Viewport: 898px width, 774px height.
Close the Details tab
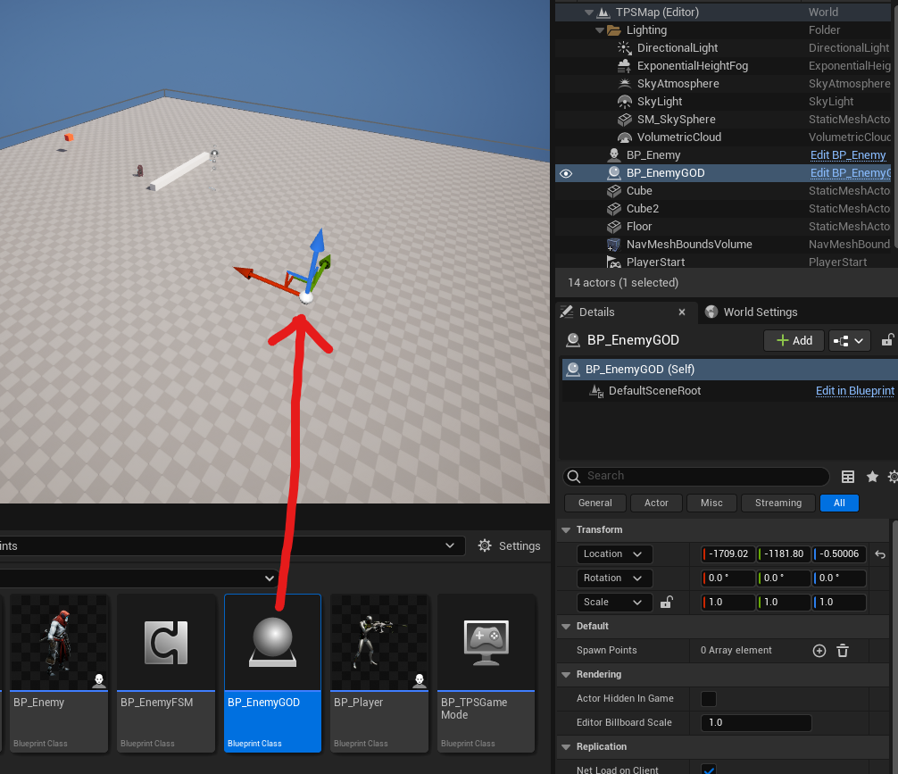[681, 312]
